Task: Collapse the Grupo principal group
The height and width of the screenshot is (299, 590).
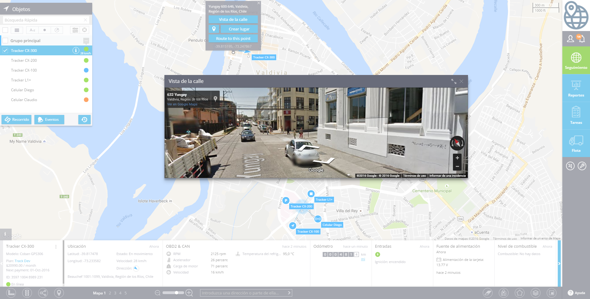Action: pyautogui.click(x=86, y=41)
